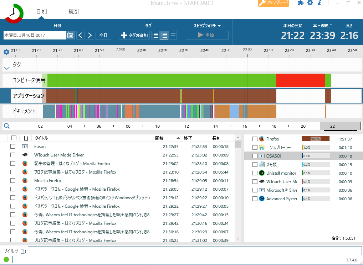Viewport: 363px width, 265px height.
Task: Open the calendar date picker icon
Action: point(70,35)
